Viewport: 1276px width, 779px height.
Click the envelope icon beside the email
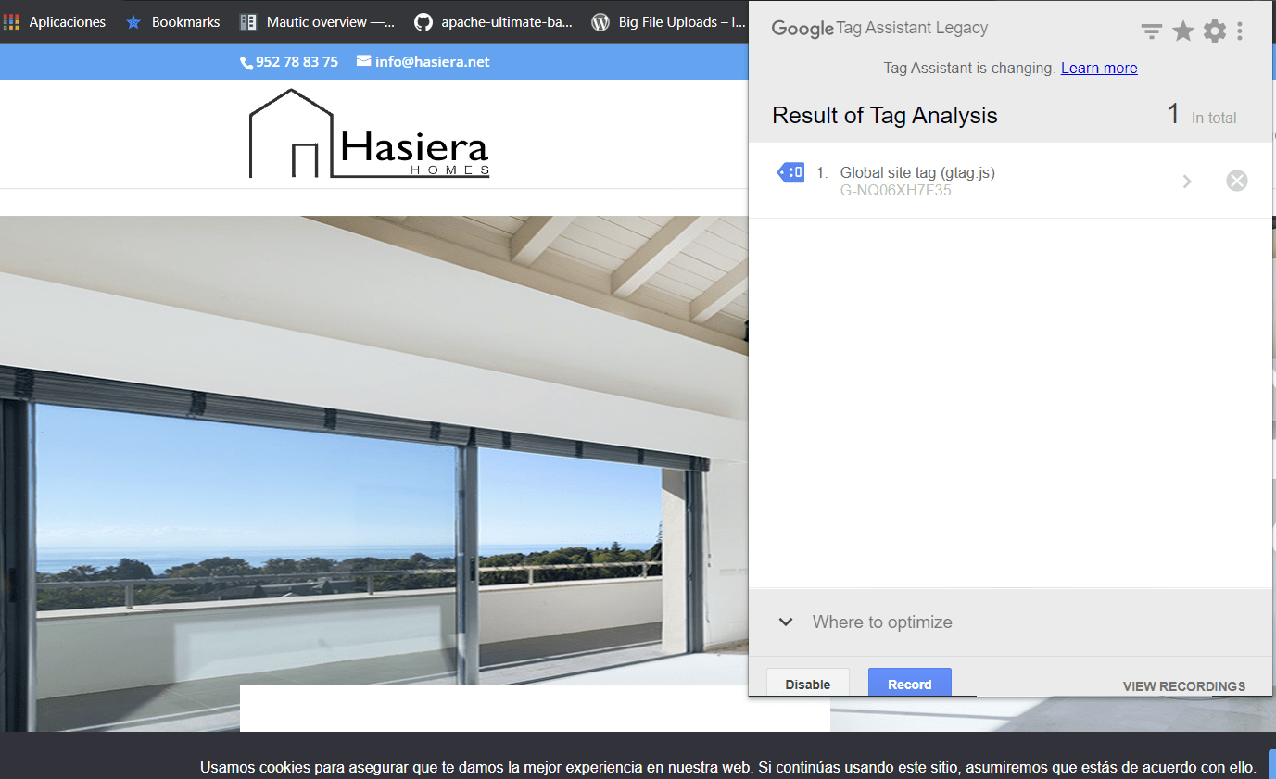pos(363,61)
